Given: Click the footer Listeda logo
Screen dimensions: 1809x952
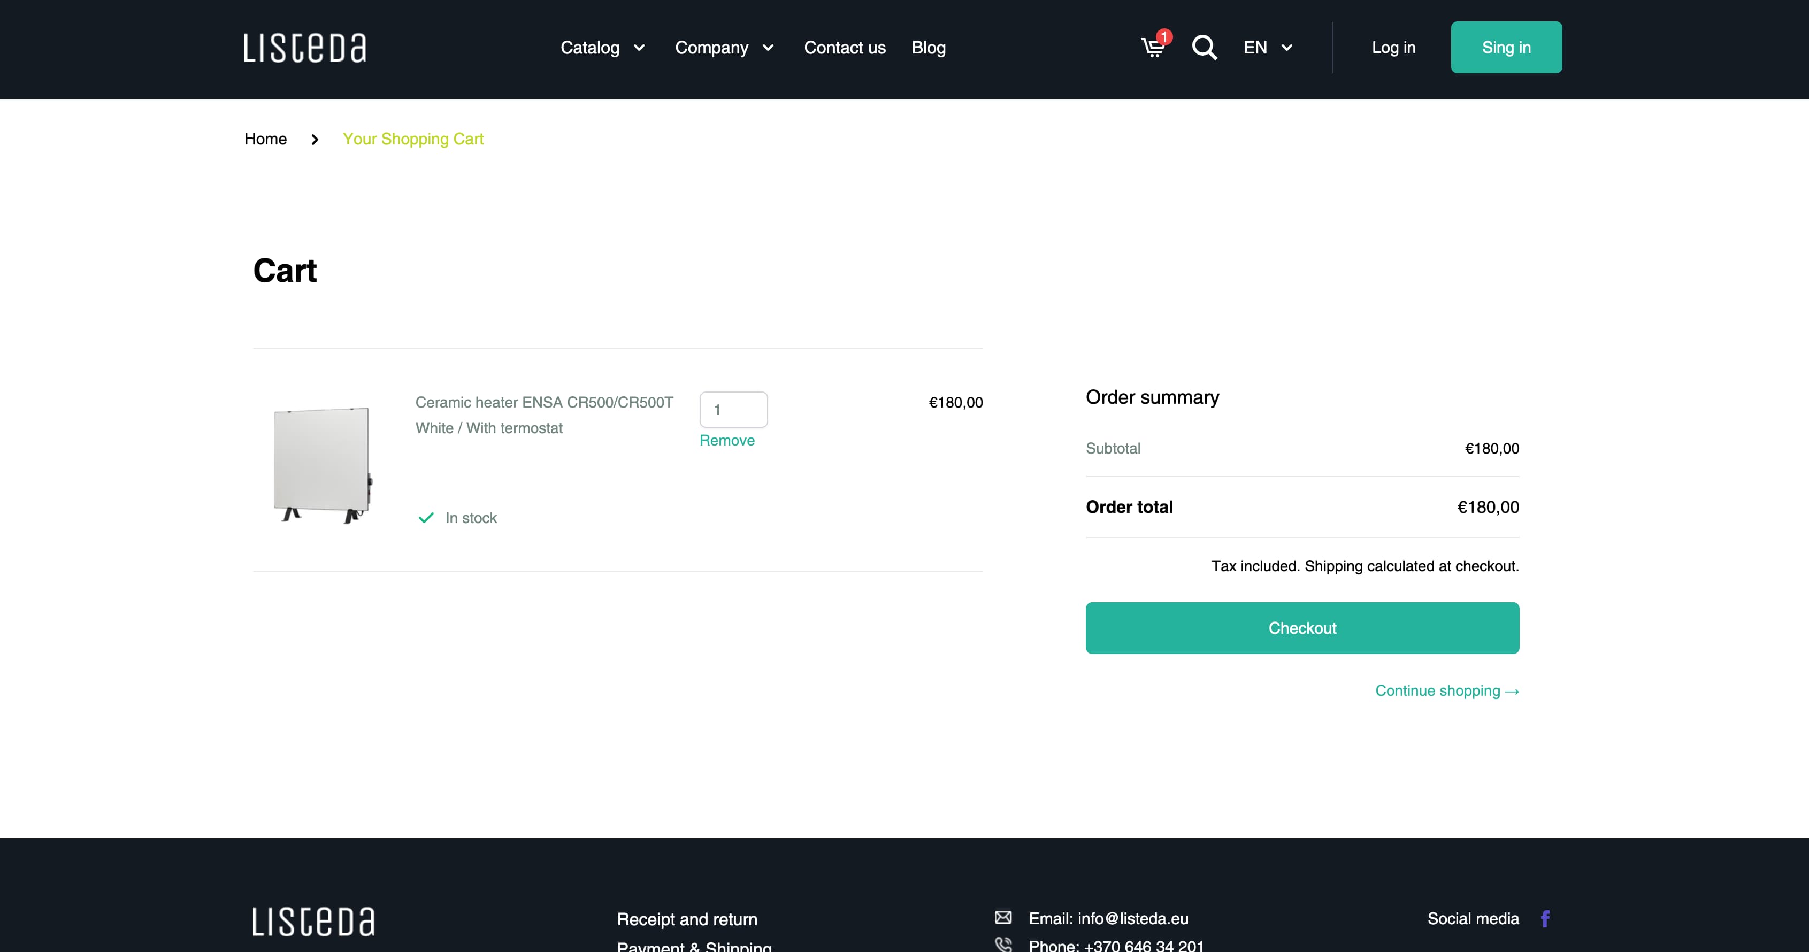Looking at the screenshot, I should (313, 921).
